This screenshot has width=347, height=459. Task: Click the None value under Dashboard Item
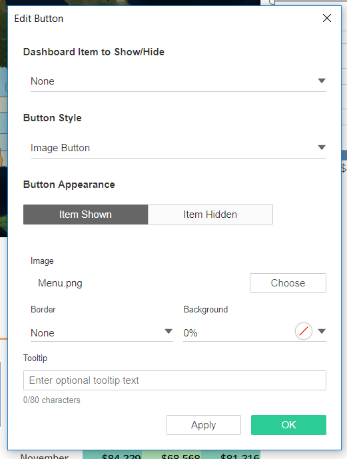pos(43,81)
